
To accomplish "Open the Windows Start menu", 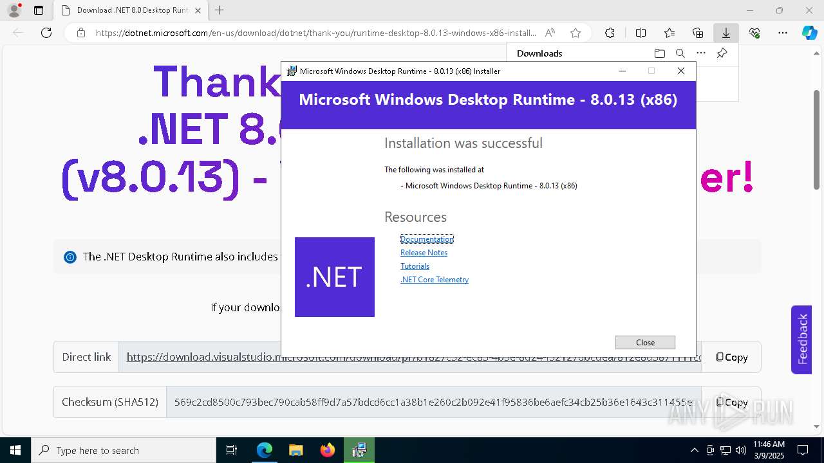I will click(x=15, y=450).
